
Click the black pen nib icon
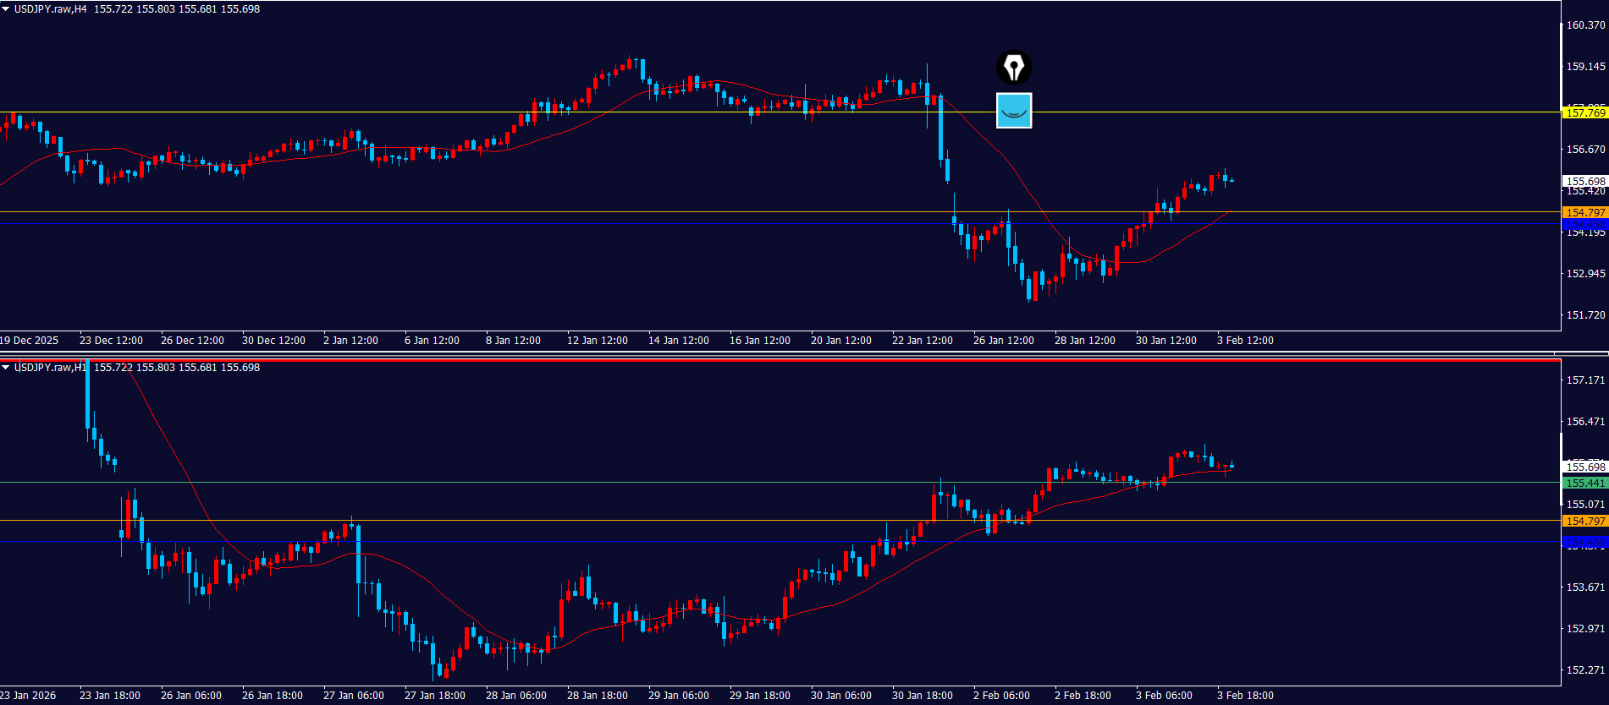click(x=1014, y=68)
